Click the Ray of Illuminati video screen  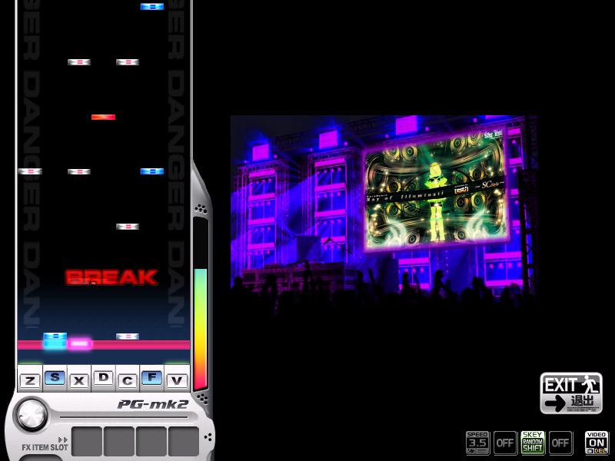pyautogui.click(x=434, y=191)
